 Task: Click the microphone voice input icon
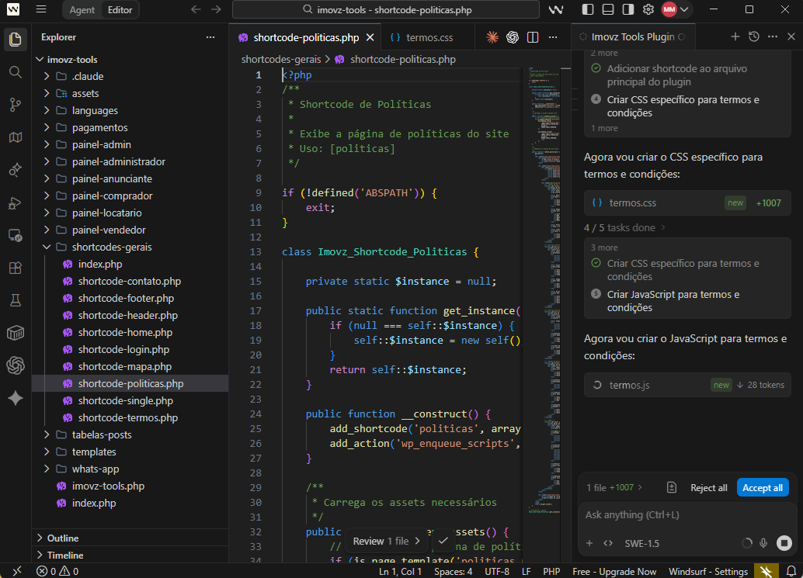tap(764, 543)
